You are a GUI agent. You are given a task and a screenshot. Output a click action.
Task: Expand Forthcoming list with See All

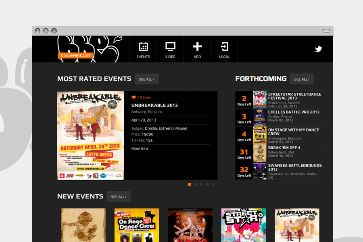[x=302, y=79]
